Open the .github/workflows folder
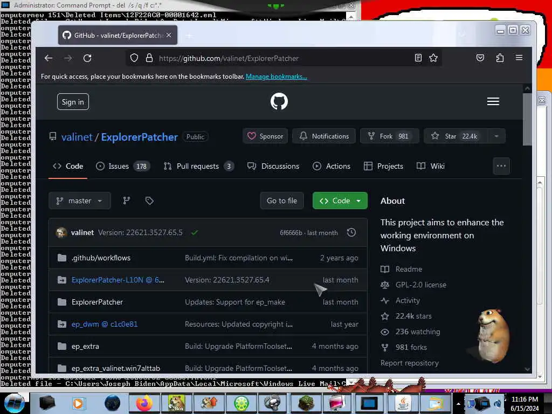 coord(101,258)
